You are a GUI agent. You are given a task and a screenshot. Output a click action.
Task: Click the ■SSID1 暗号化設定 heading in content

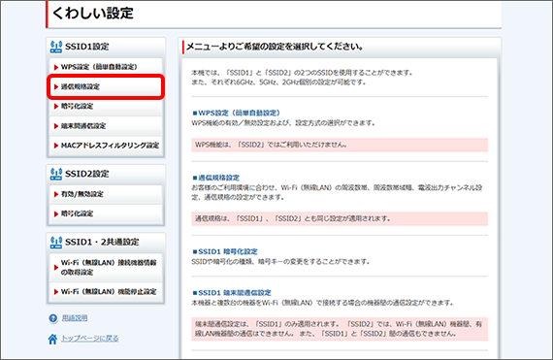[x=225, y=251]
